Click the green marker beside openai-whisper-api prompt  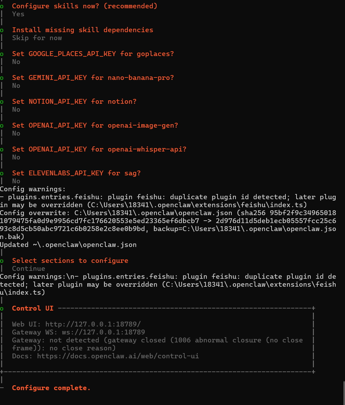1,149
